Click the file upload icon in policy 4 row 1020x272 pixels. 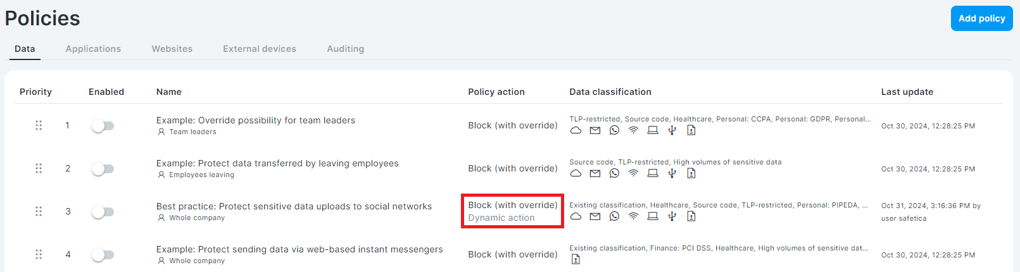tap(576, 259)
